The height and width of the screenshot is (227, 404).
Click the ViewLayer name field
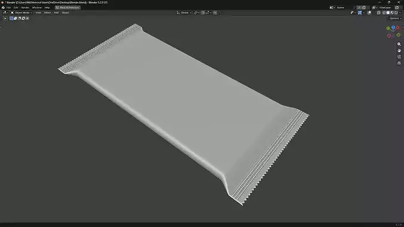tap(385, 8)
